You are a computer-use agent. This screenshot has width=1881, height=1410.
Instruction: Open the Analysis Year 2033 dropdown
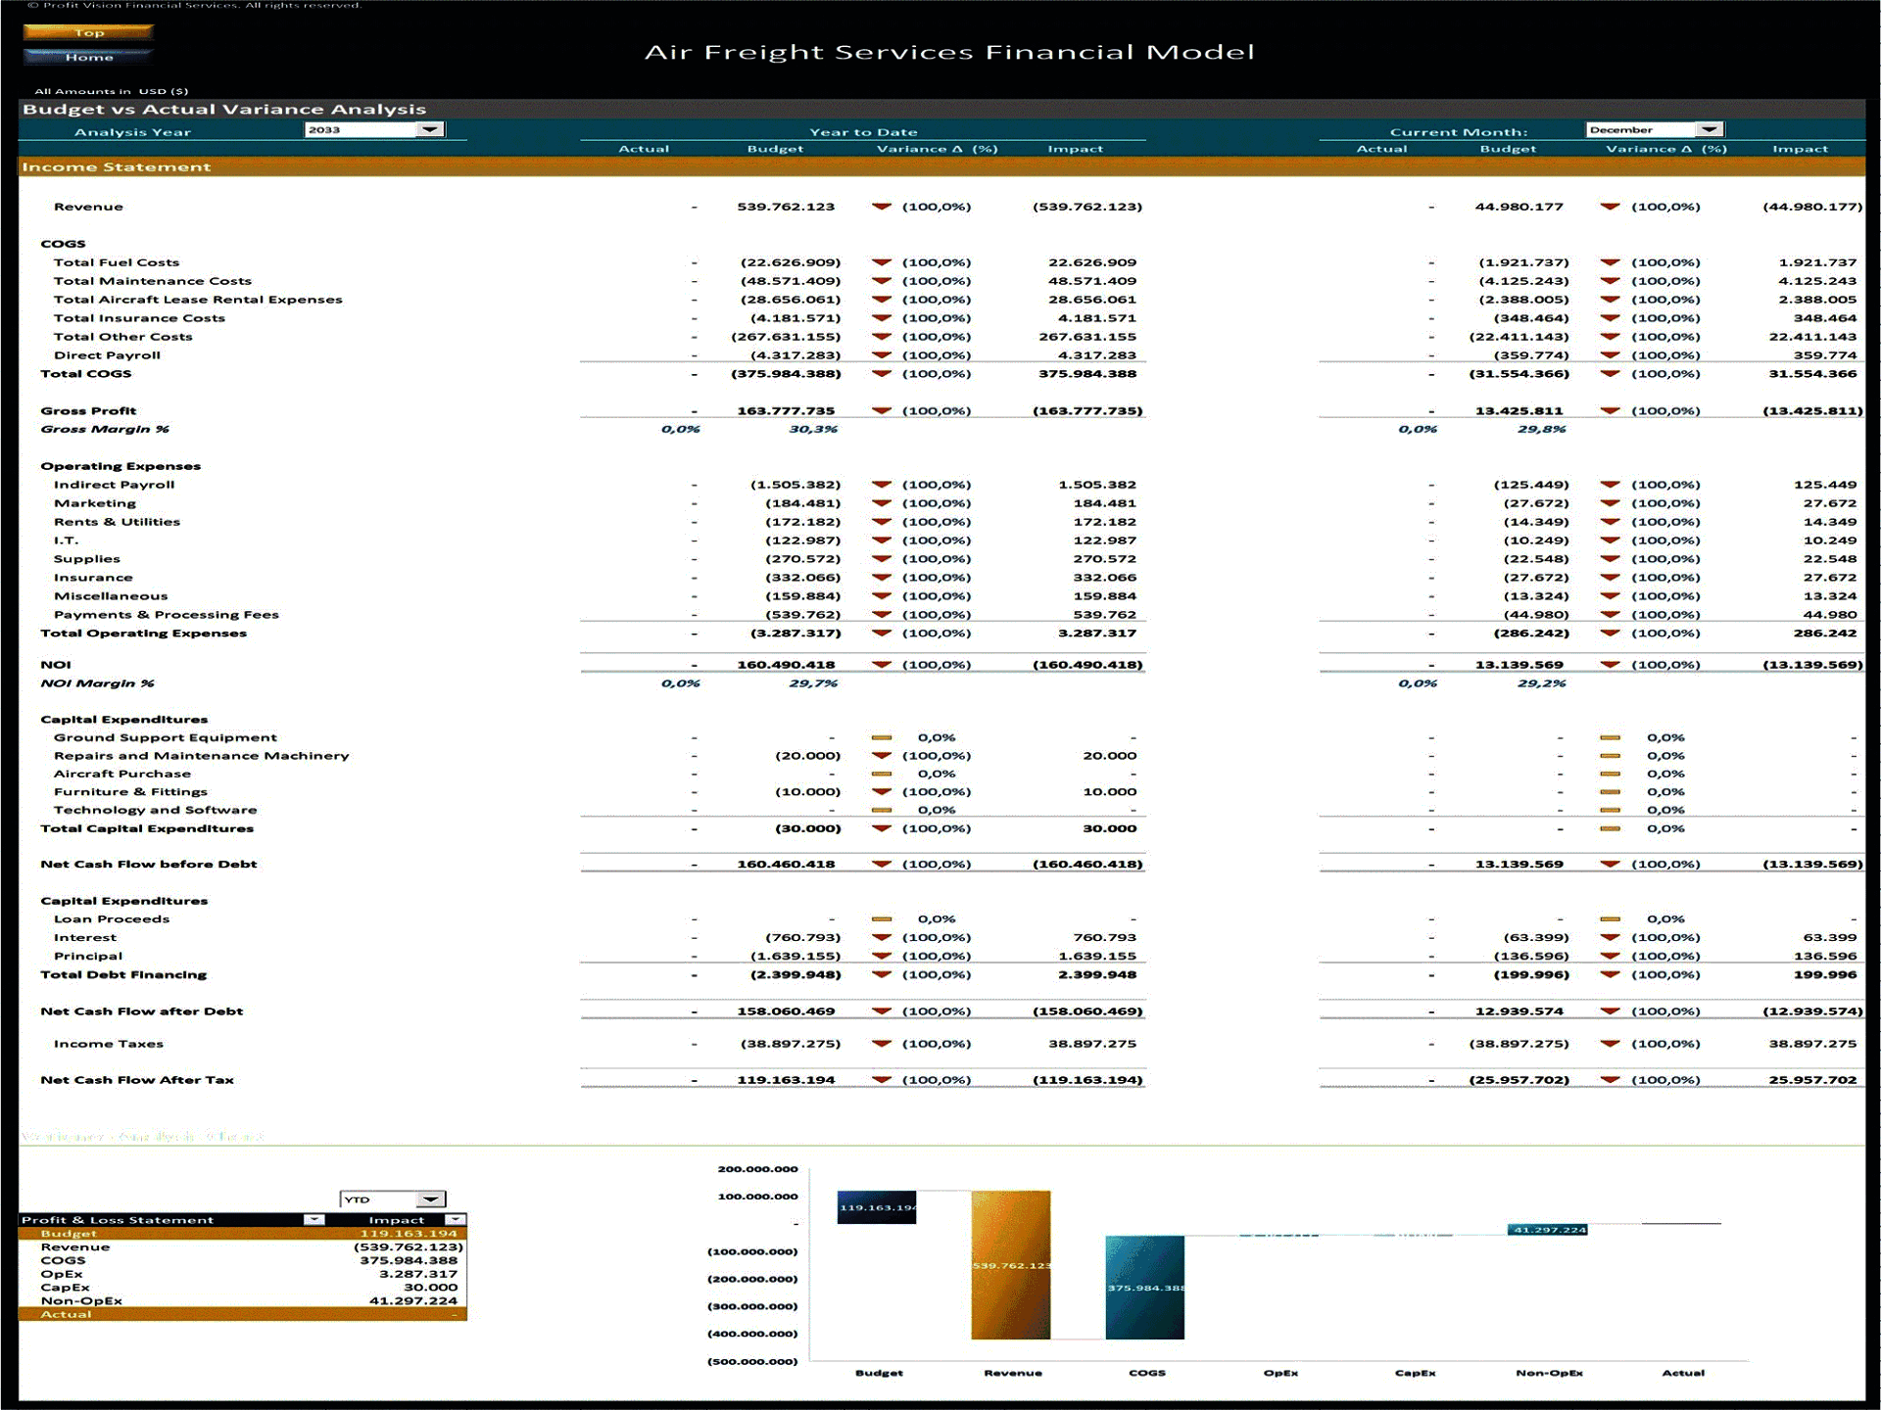coord(431,129)
